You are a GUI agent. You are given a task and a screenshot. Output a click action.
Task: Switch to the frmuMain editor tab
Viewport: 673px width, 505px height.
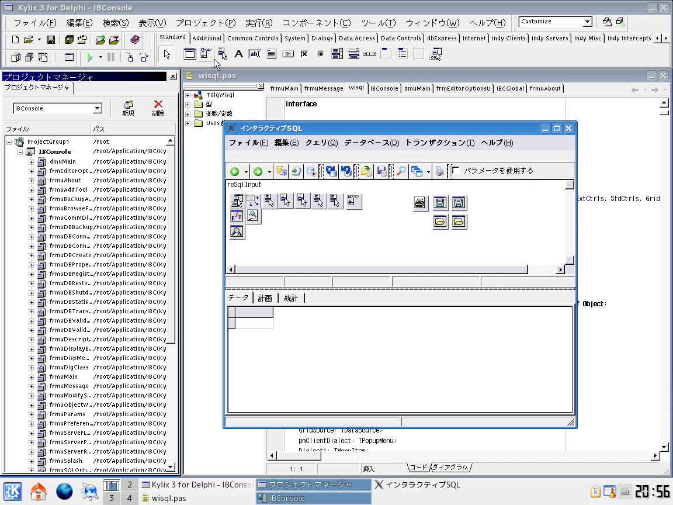284,88
